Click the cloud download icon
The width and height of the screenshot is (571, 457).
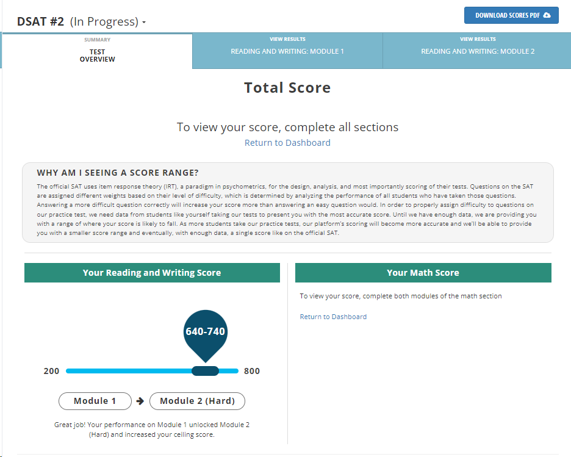547,15
